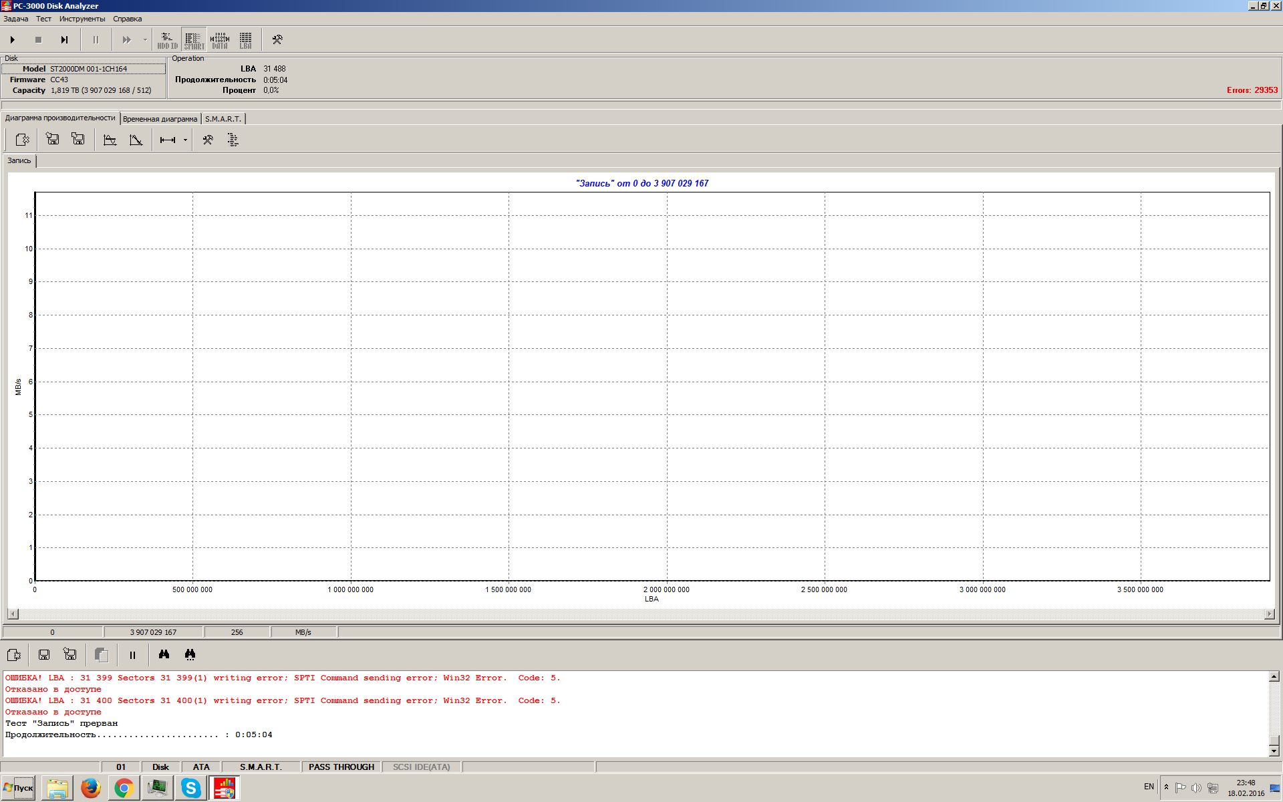Click the Start test play button
1283x802 pixels.
pyautogui.click(x=13, y=40)
